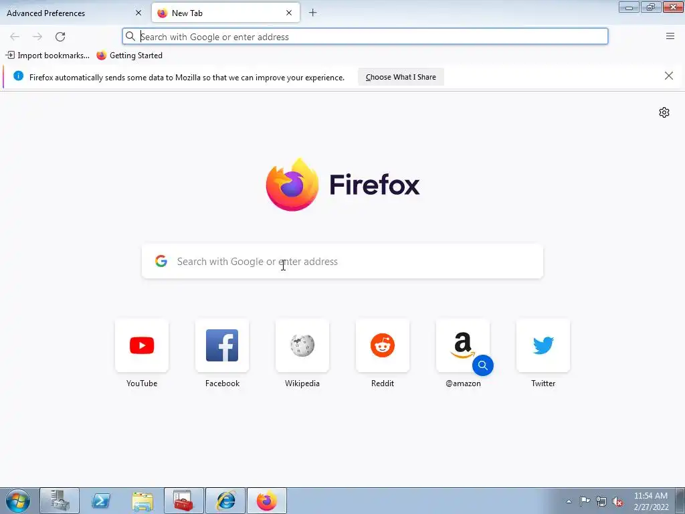Click the Choose What I Share button
This screenshot has height=514, width=685.
pos(401,77)
